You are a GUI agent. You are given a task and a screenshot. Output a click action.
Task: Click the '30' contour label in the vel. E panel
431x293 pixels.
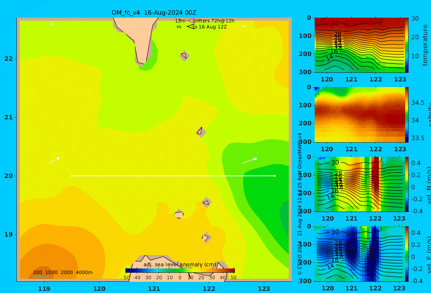[x=335, y=232]
